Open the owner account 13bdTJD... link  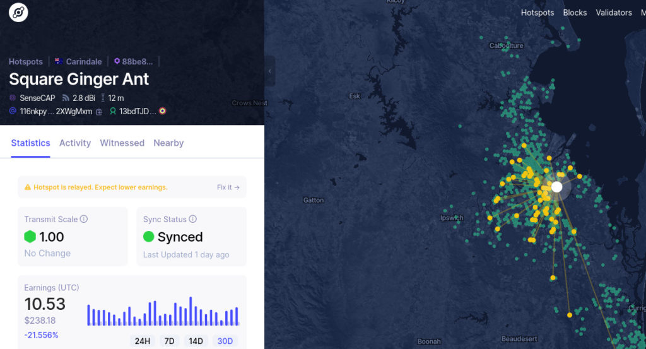[x=137, y=111]
